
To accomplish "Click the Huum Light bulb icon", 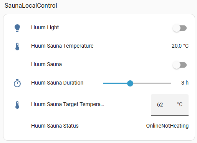I will click(17, 28).
